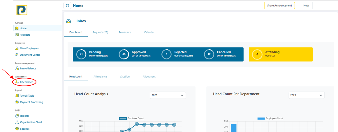Open Requests via its sidebar icon
The height and width of the screenshot is (132, 338).
coord(17,35)
